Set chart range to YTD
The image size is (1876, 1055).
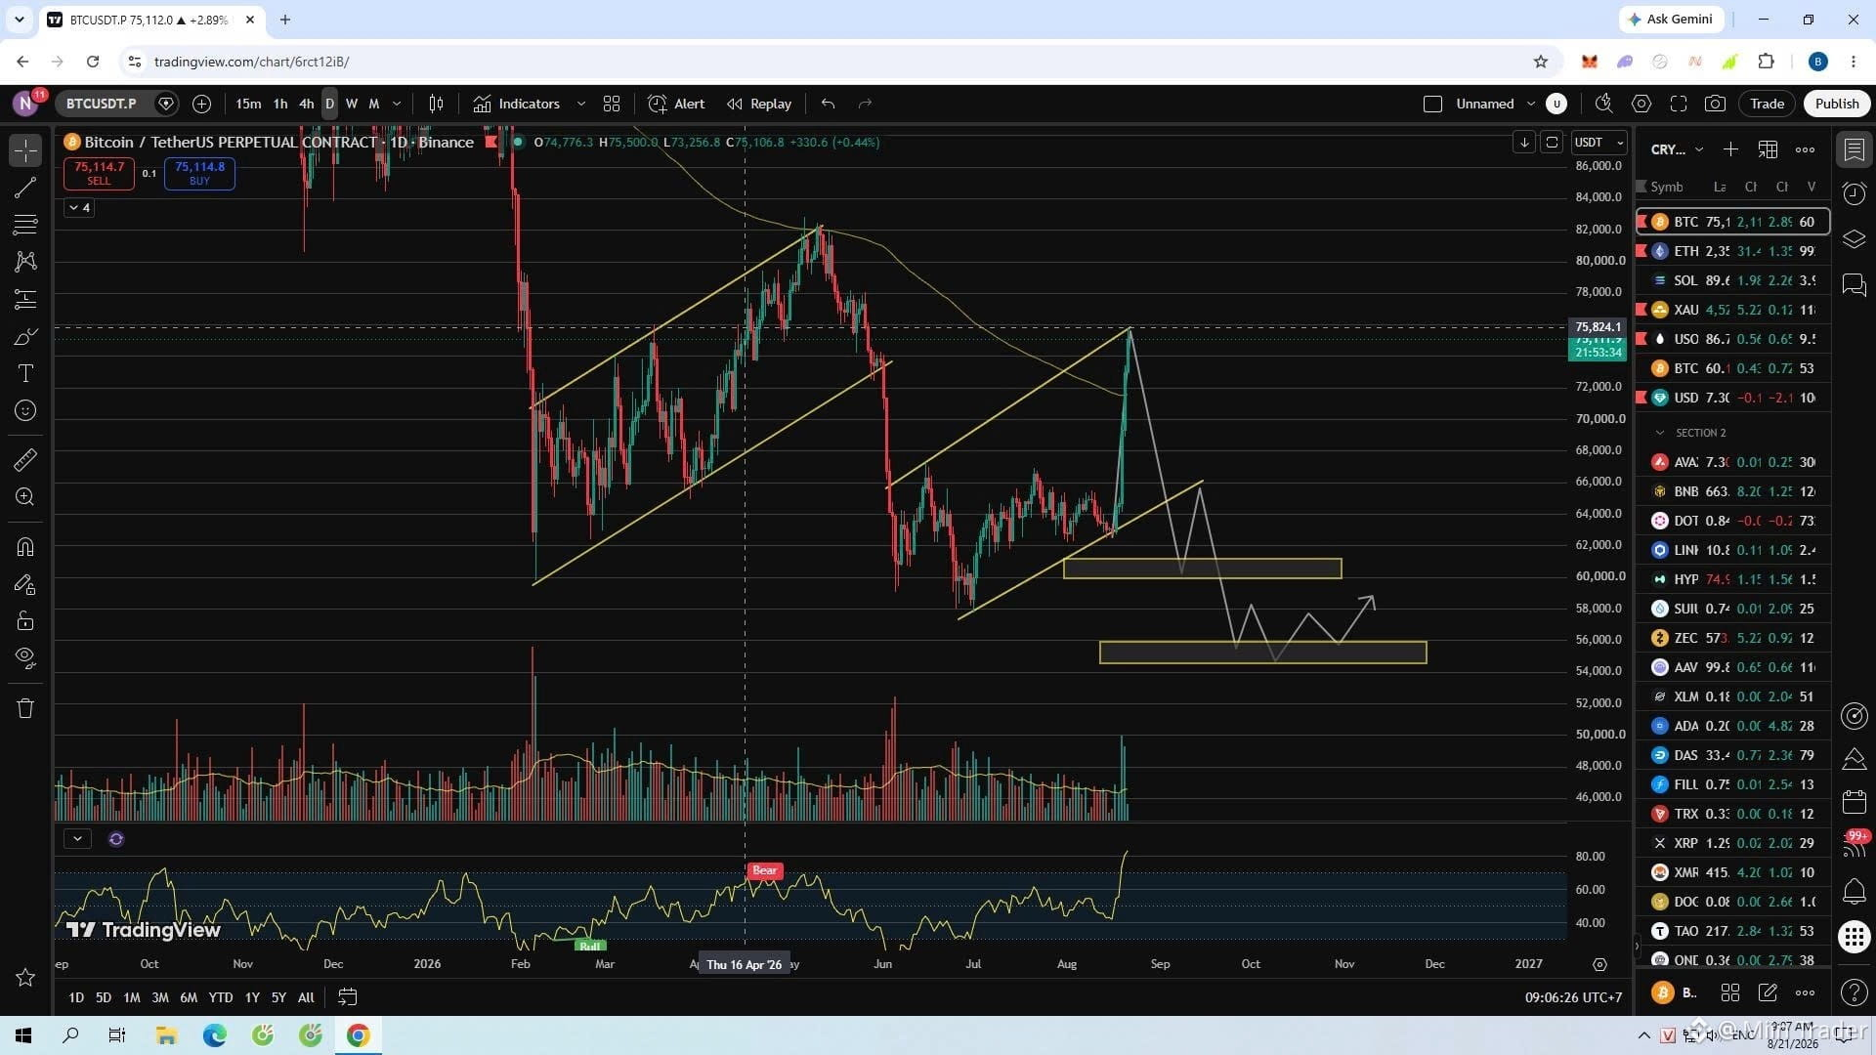click(x=221, y=997)
